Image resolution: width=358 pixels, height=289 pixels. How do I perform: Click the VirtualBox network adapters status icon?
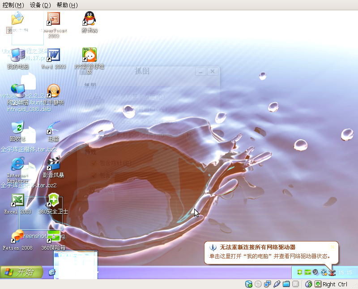click(x=267, y=284)
